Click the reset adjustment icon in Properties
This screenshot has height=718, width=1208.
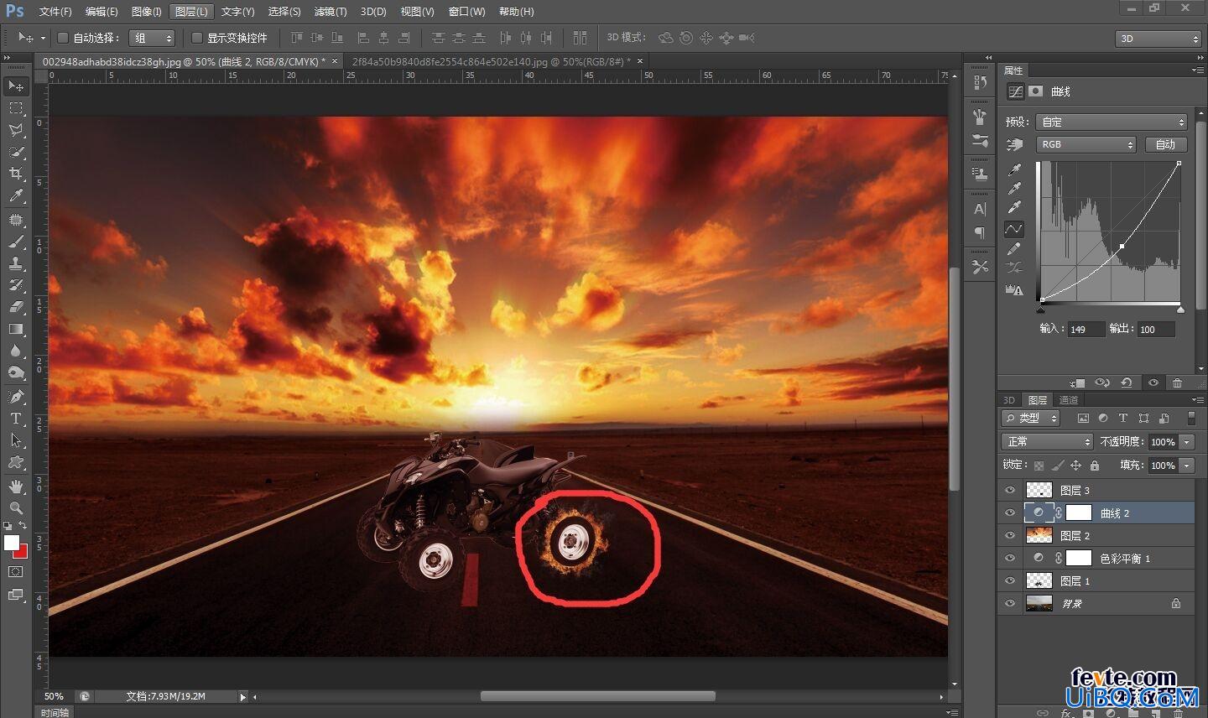click(1127, 382)
